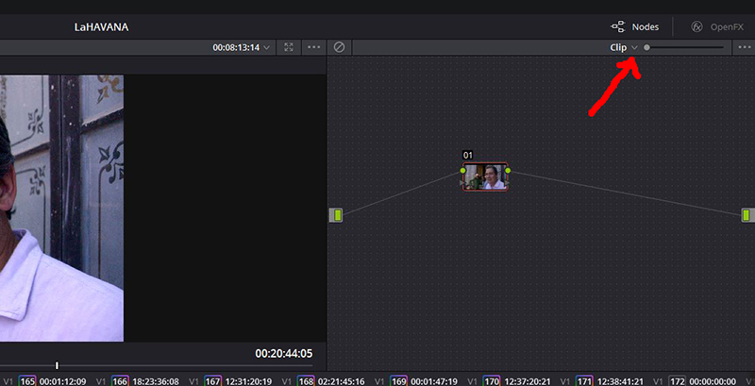Open the OpenFX panel button
Screen dimensions: 755x386
(717, 27)
